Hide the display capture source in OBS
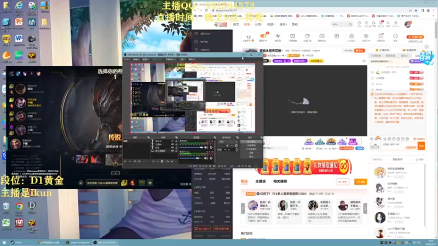Image resolution: width=438 pixels, height=246 pixels. tap(172, 151)
